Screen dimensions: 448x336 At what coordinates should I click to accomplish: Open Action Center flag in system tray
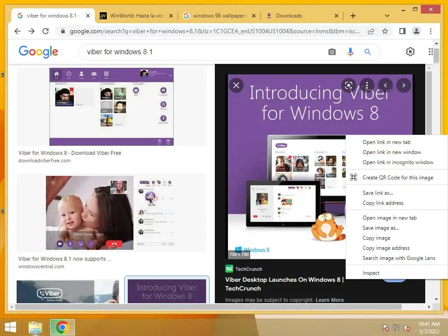pyautogui.click(x=385, y=327)
